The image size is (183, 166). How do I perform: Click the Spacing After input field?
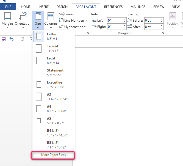(152, 27)
